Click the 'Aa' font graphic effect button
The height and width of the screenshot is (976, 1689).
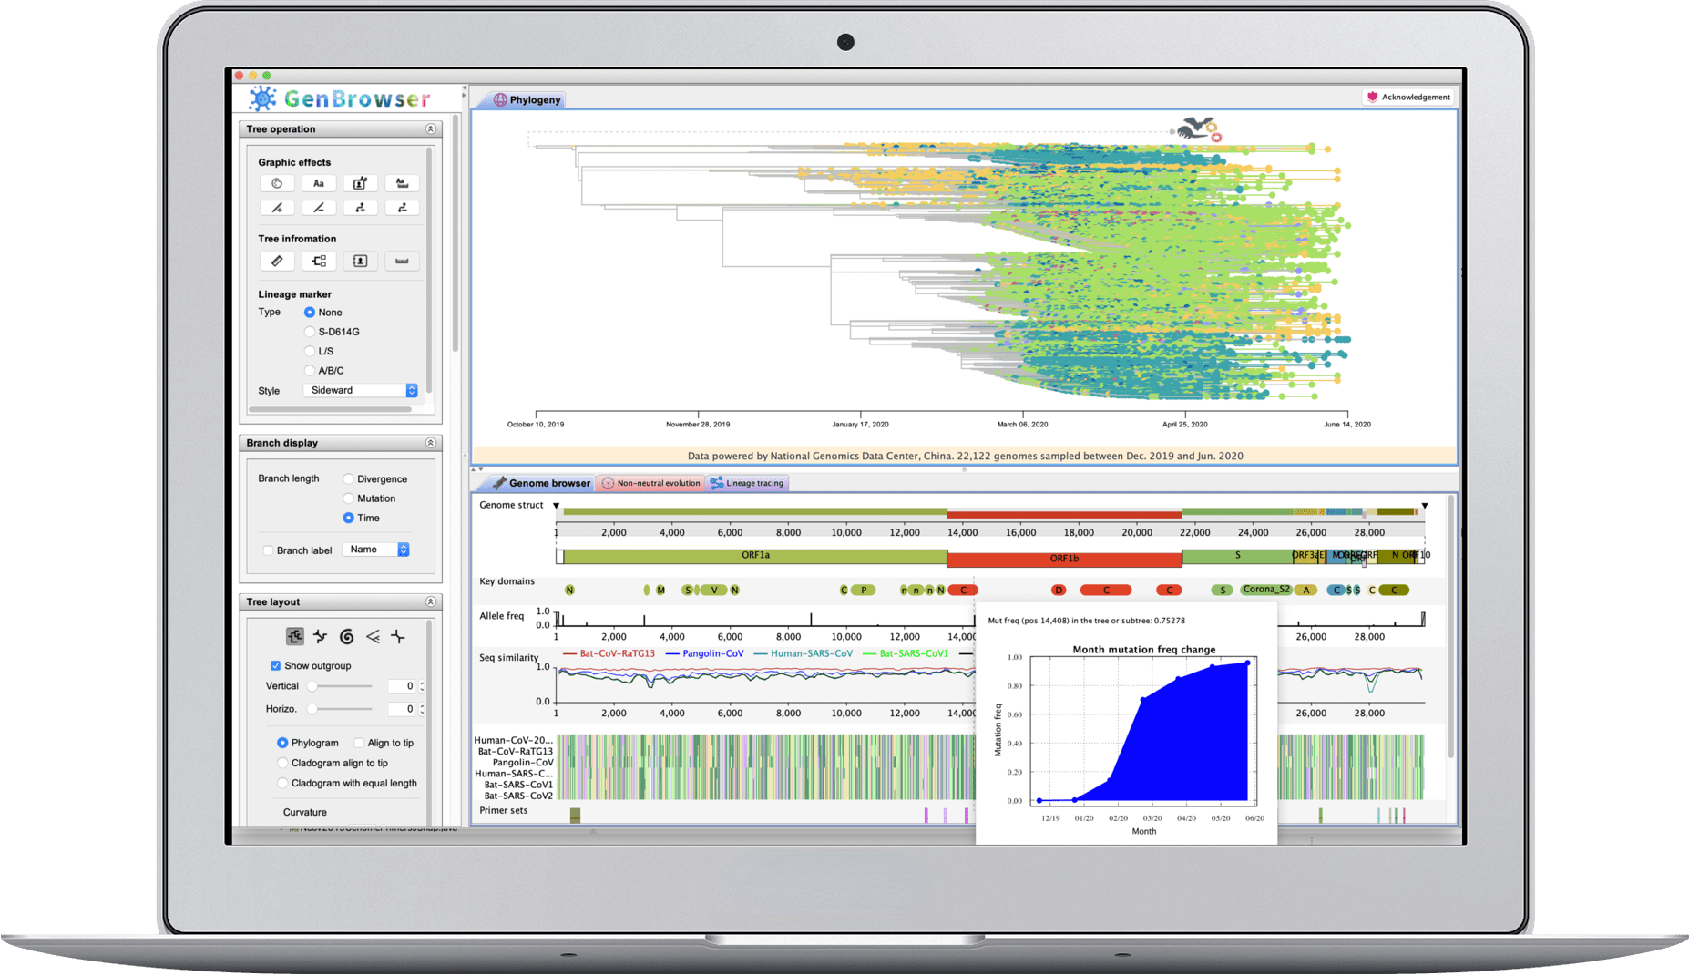click(319, 183)
